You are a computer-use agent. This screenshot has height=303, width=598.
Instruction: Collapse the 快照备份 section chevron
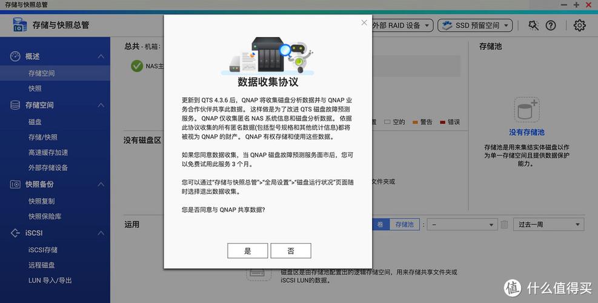point(101,184)
